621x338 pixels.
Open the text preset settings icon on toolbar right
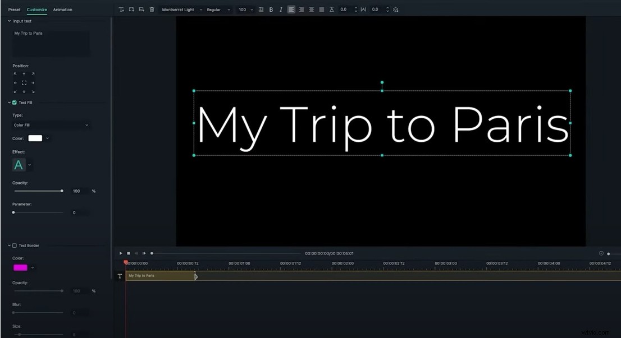coord(395,10)
